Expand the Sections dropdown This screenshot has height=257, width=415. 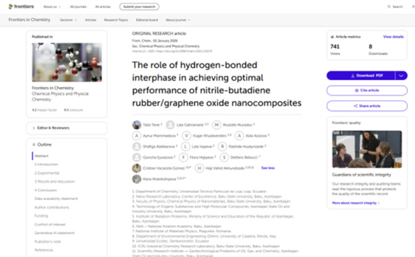pos(68,20)
